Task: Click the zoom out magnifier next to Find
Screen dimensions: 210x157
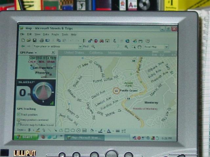Action: (93, 46)
